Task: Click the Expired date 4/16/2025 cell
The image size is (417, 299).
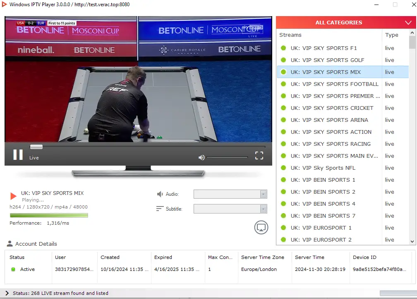Action: [177, 269]
